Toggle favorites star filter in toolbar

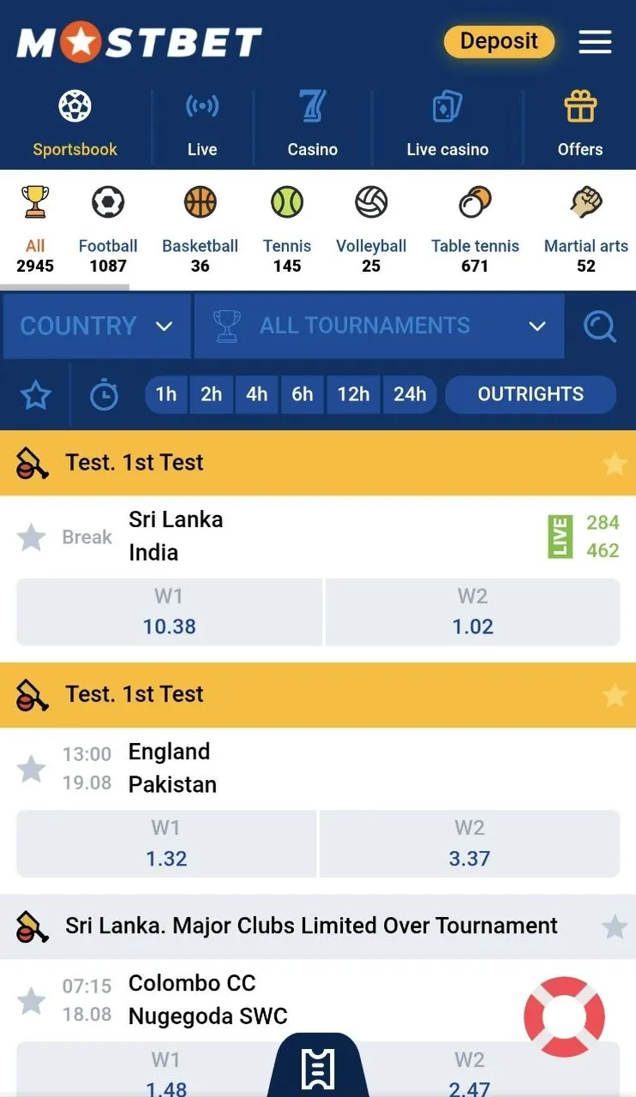click(x=36, y=395)
